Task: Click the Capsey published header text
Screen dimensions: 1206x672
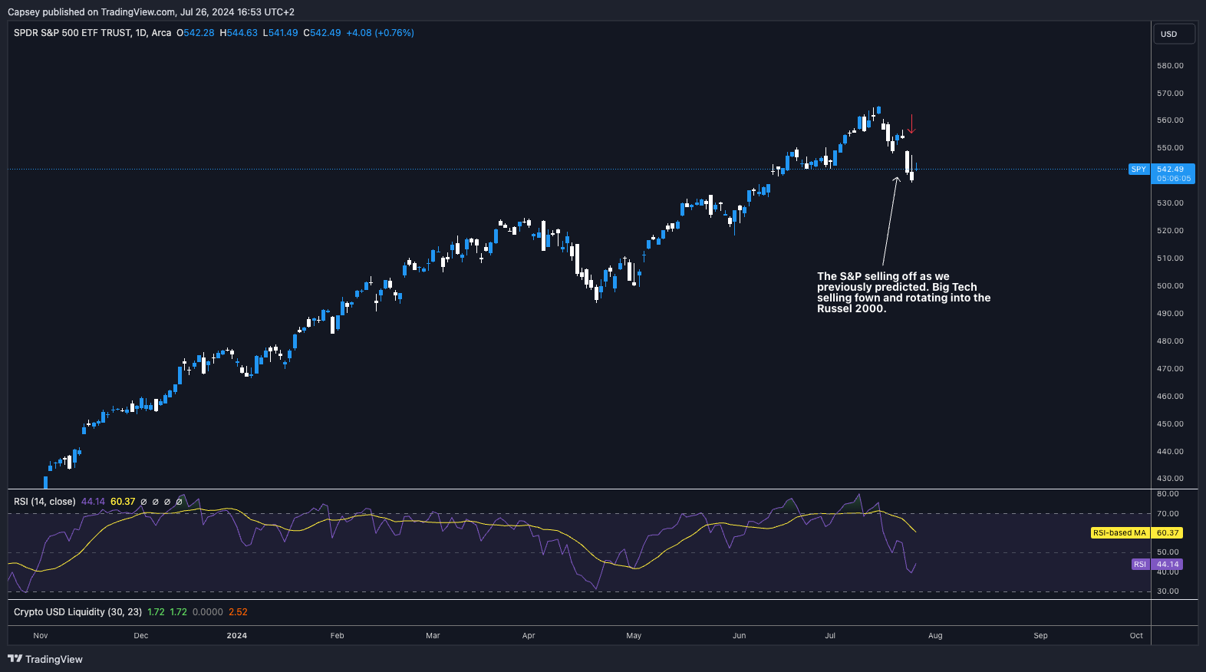Action: coord(151,12)
